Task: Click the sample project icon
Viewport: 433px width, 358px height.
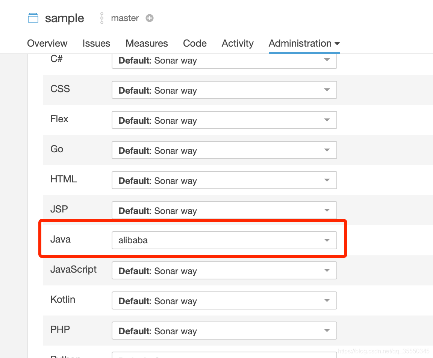Action: 33,18
